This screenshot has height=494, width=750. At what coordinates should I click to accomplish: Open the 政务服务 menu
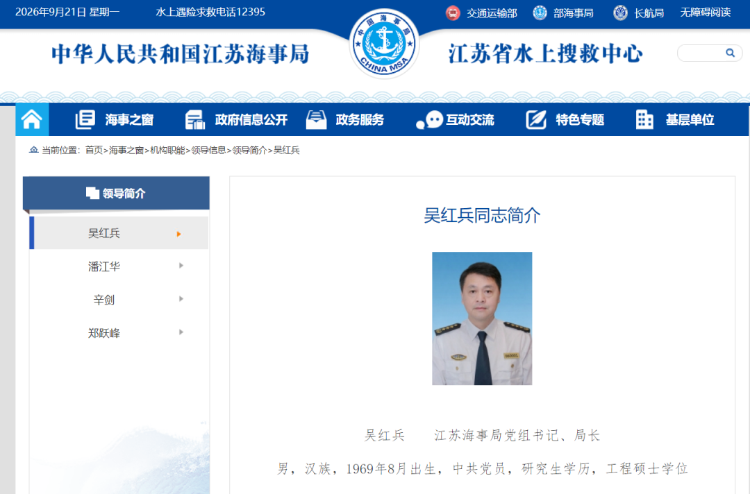(x=360, y=120)
